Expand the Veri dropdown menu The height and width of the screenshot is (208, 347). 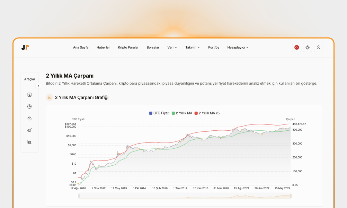[x=172, y=47]
